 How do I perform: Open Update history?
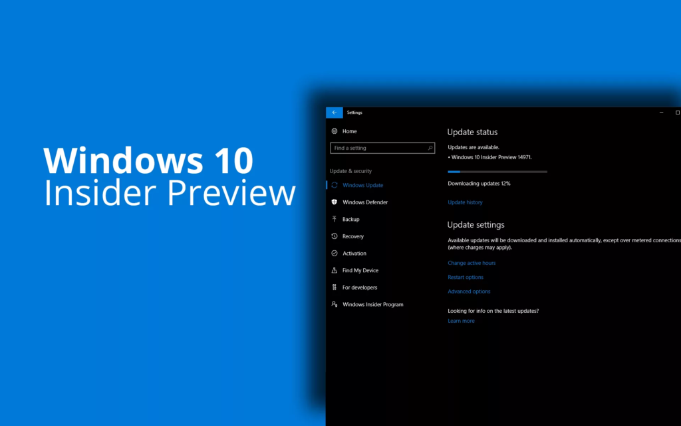coord(465,202)
